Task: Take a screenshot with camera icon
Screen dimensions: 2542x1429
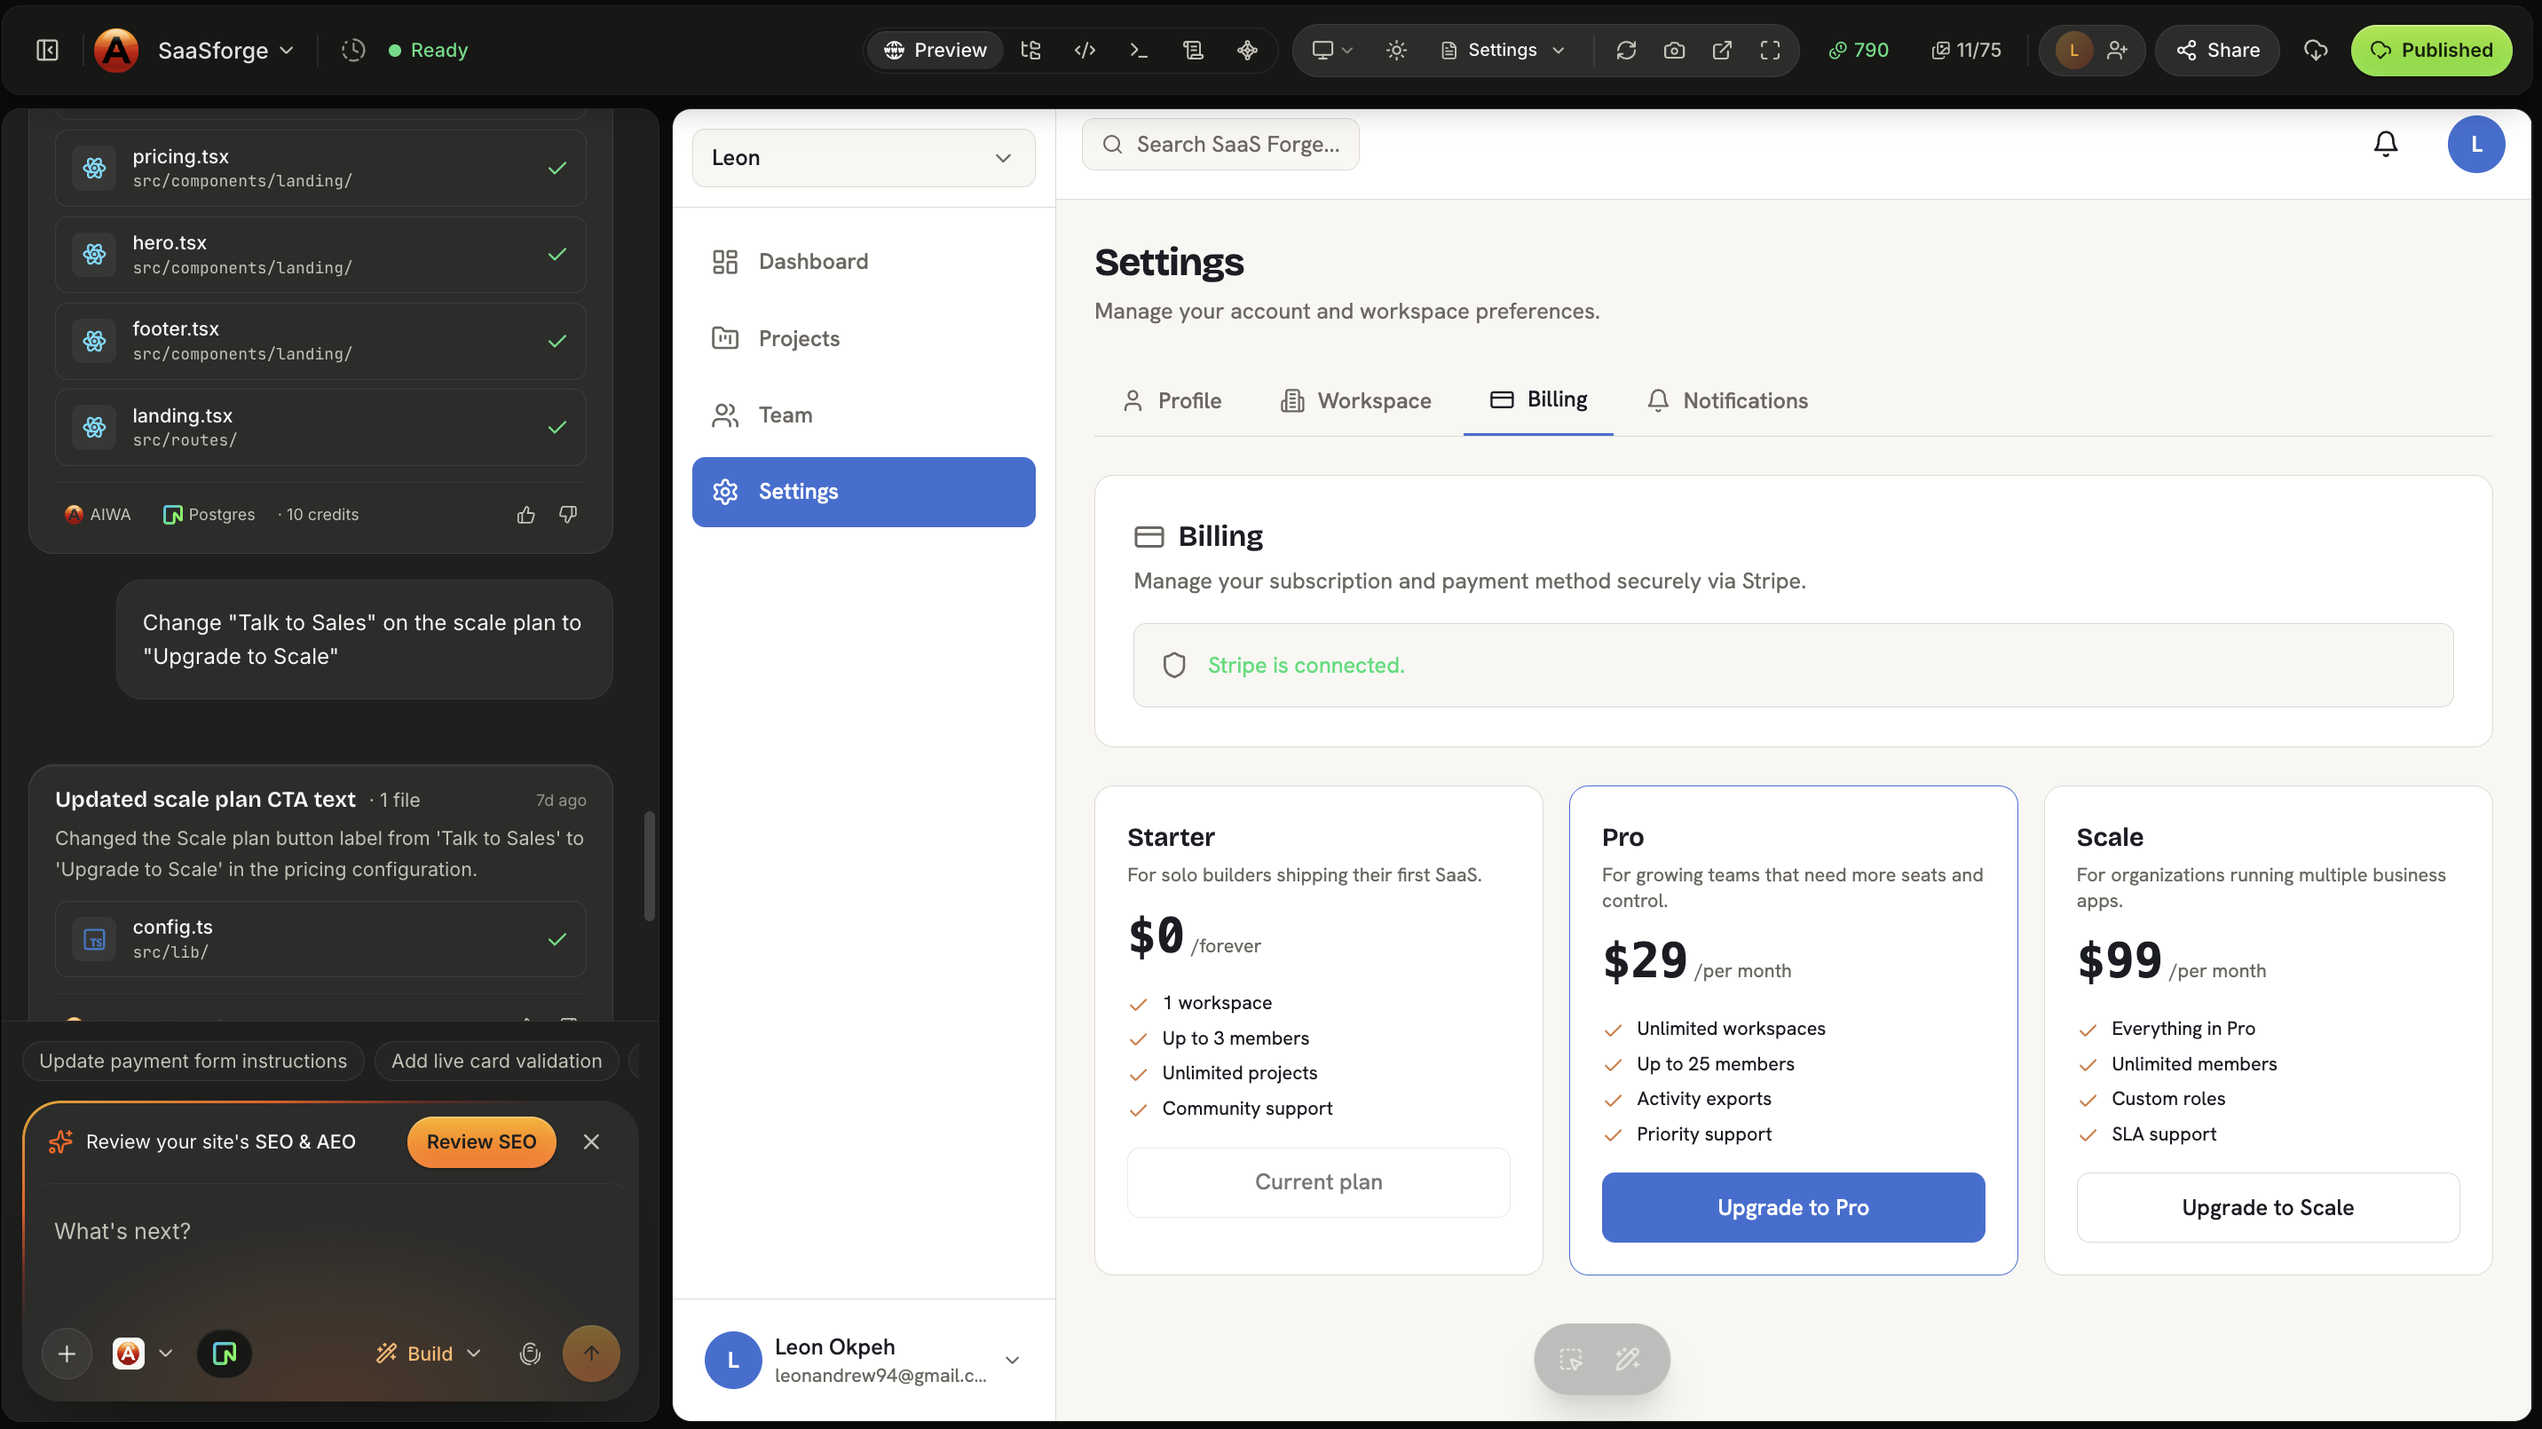Action: coord(1675,51)
